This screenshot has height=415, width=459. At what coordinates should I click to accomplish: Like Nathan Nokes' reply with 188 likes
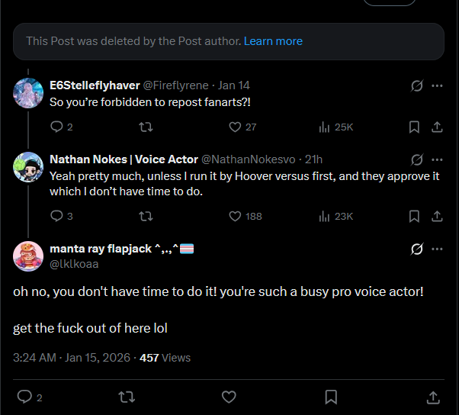246,216
